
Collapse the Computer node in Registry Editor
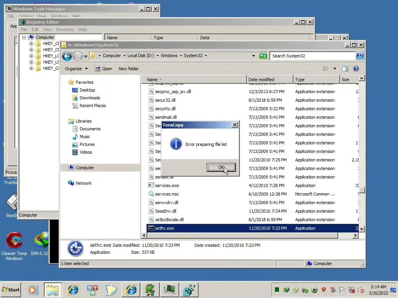click(24, 38)
